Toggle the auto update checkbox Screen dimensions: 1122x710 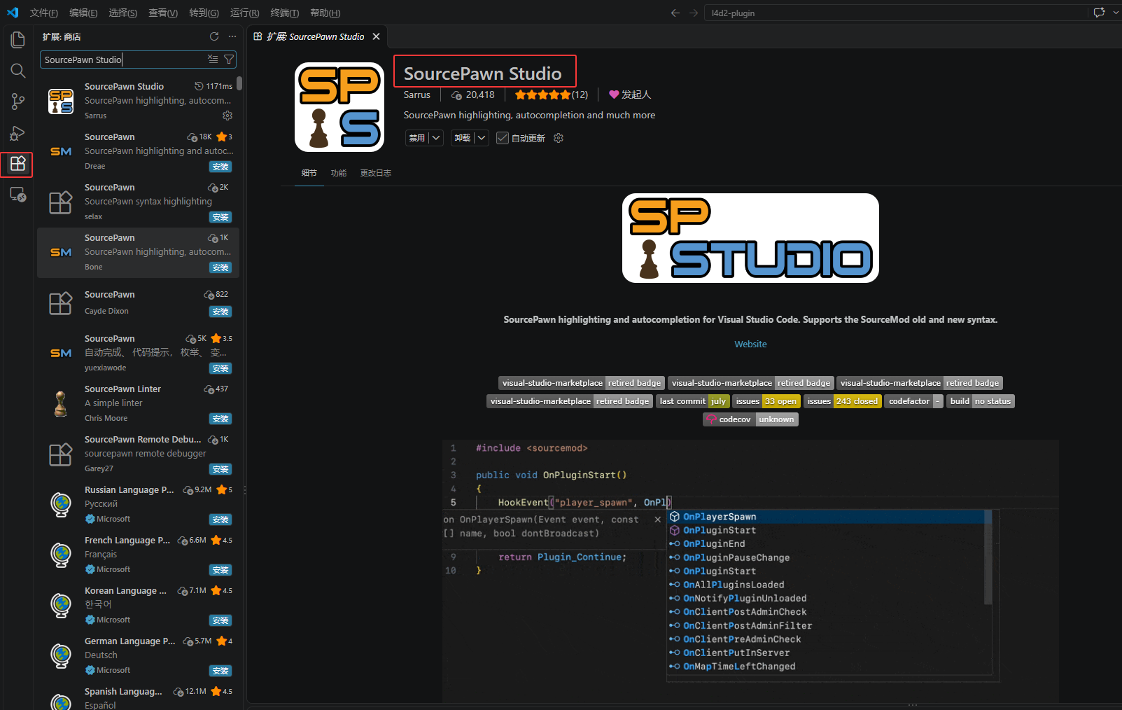(x=503, y=138)
